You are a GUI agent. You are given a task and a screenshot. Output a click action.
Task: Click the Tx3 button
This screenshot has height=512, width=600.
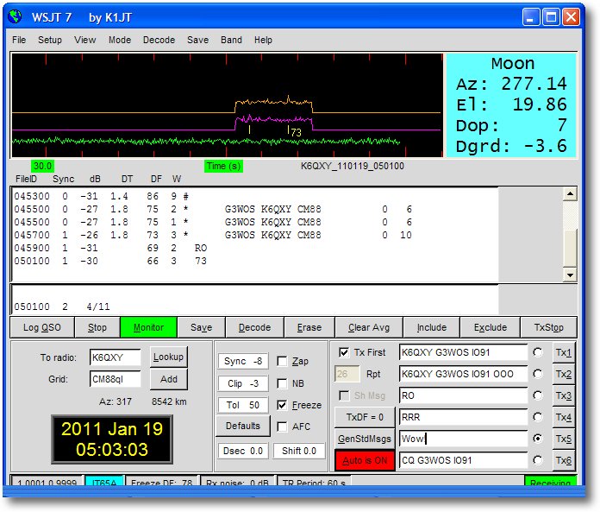(563, 395)
